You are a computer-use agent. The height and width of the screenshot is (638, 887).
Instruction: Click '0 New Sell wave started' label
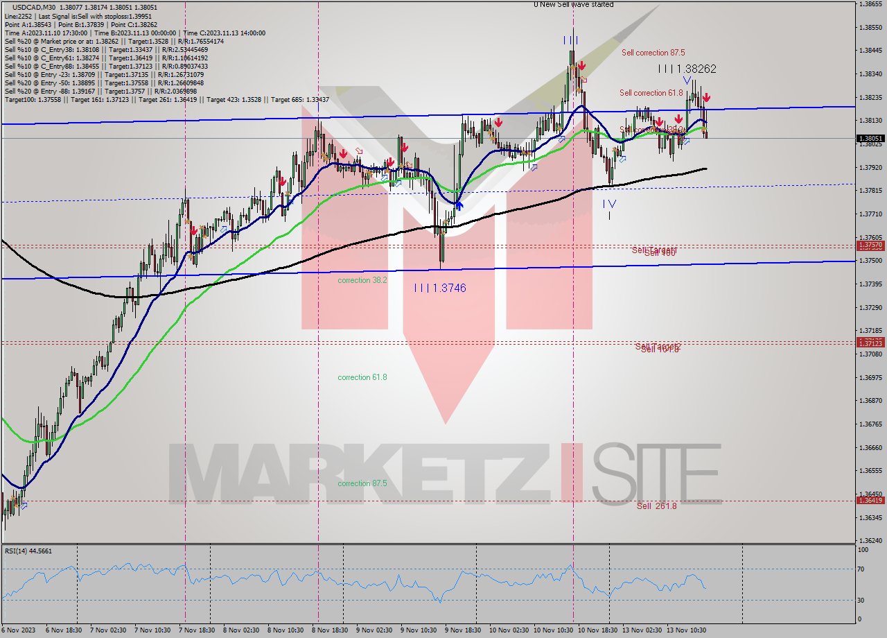[573, 5]
